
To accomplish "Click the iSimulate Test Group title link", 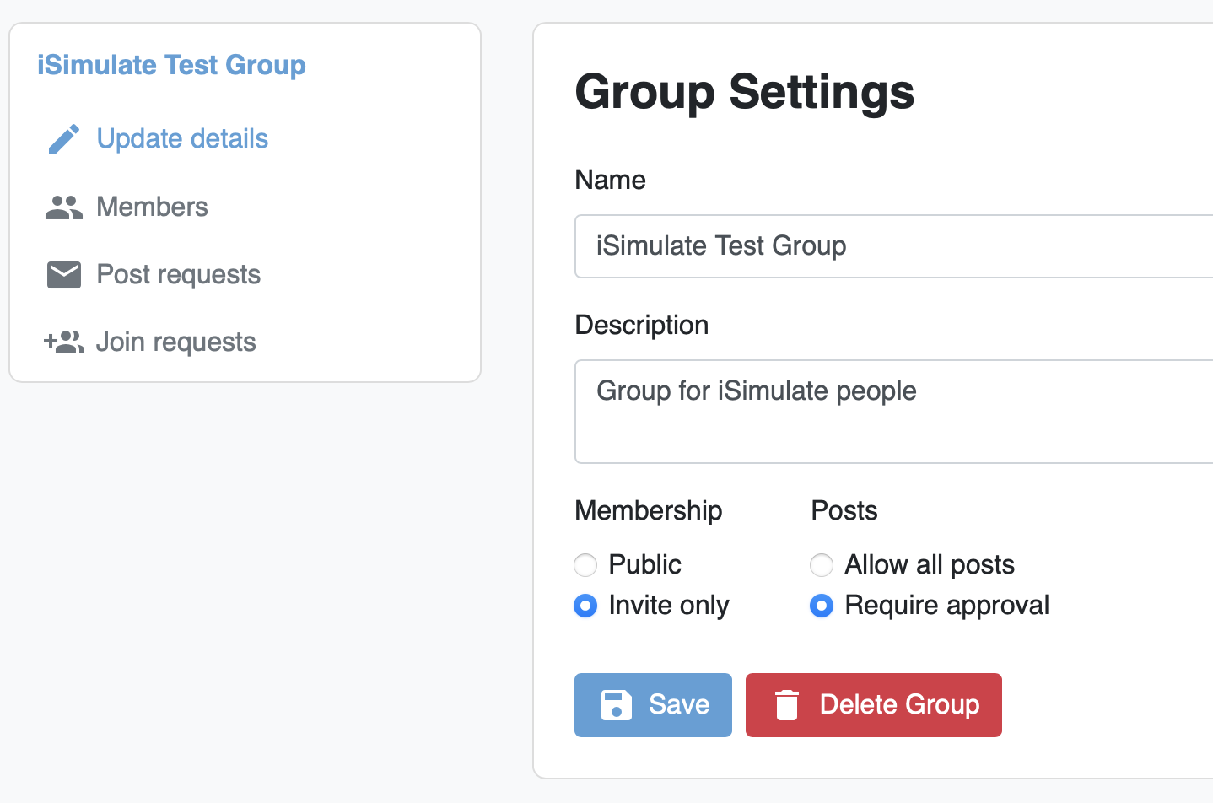I will 171,64.
